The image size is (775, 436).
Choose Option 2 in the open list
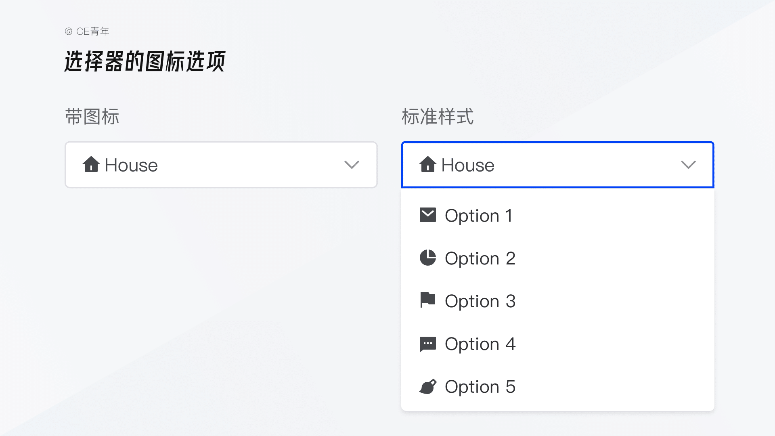(480, 258)
